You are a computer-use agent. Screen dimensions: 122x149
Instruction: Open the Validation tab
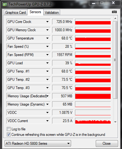click(52, 13)
